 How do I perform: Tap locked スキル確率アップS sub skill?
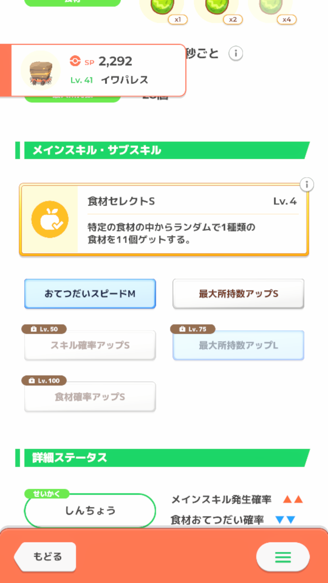coord(90,345)
